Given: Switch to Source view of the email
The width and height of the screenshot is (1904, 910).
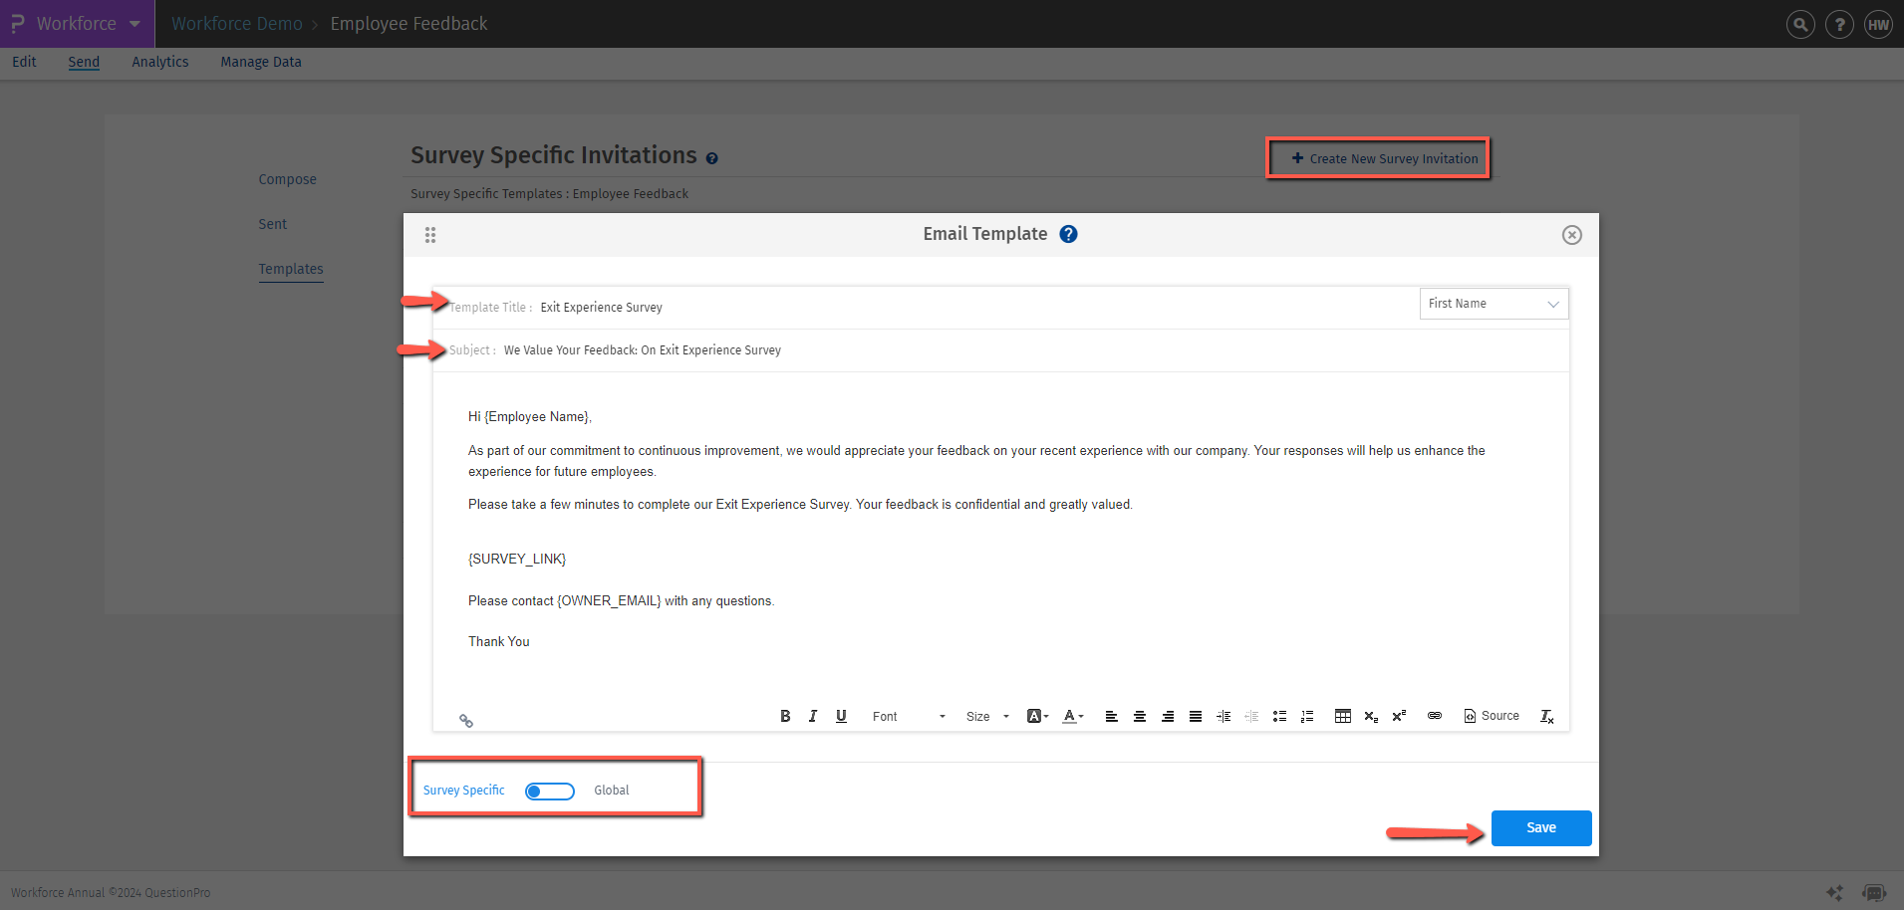Looking at the screenshot, I should click(x=1492, y=716).
